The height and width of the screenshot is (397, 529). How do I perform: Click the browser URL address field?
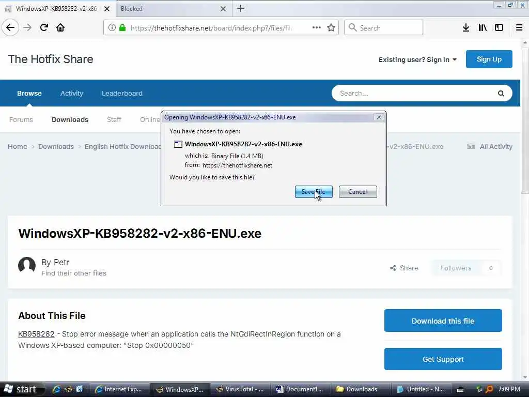pyautogui.click(x=211, y=28)
